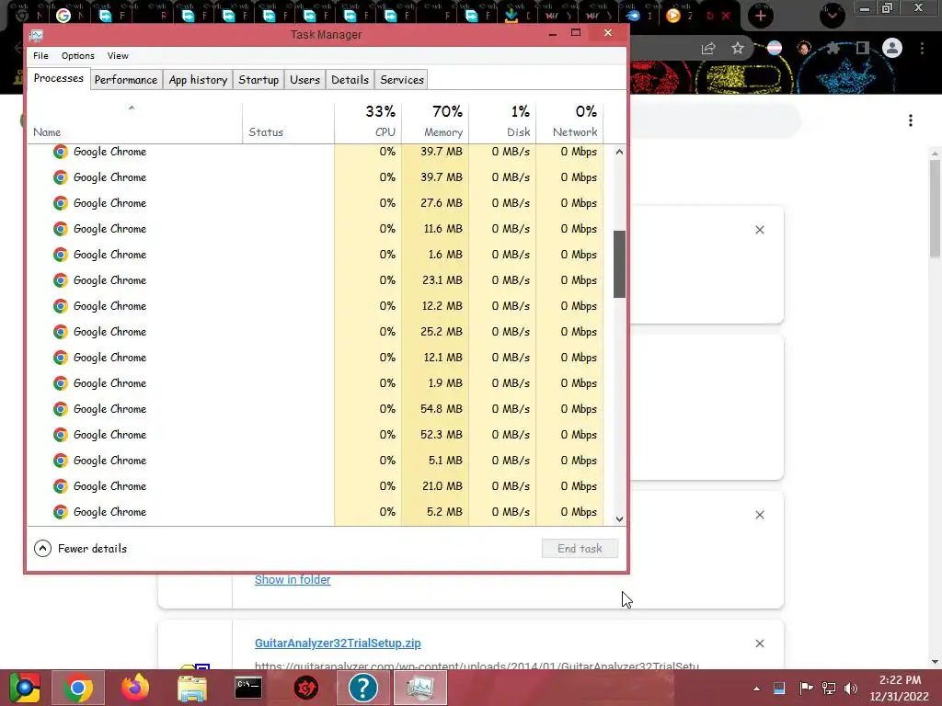This screenshot has width=942, height=706.
Task: Switch to the Performance tab
Action: pos(125,80)
